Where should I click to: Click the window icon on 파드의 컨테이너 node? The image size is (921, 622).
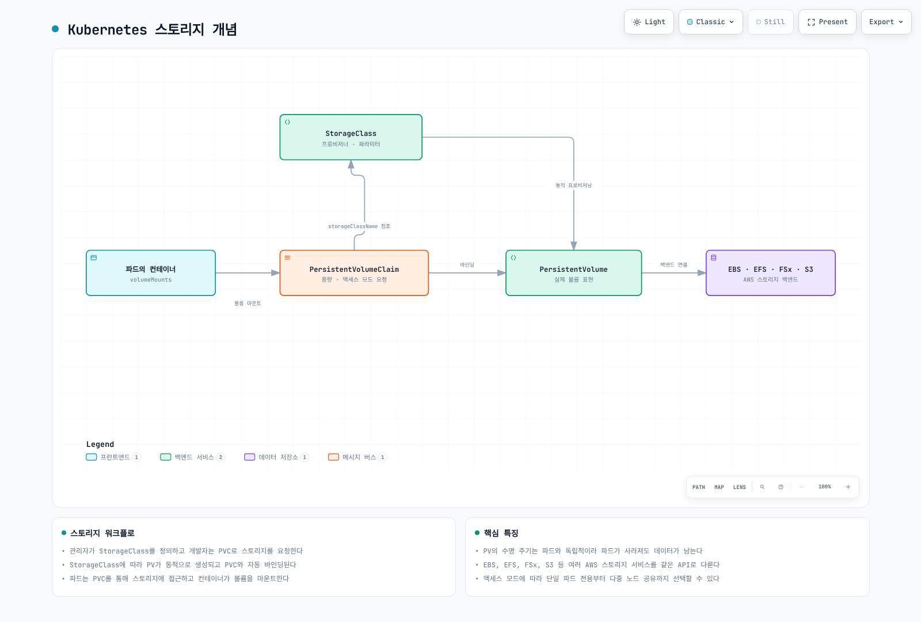click(94, 258)
